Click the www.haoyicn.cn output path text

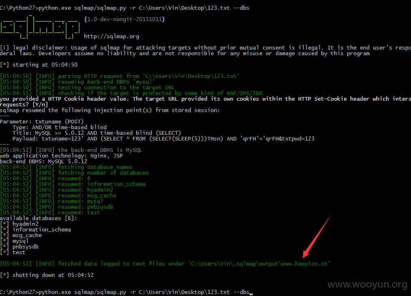[305, 264]
